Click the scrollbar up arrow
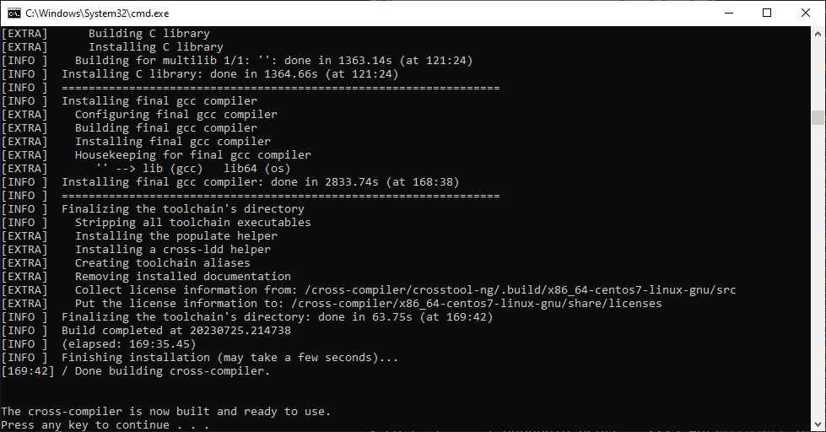 click(x=818, y=34)
